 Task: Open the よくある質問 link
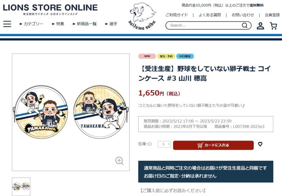click(210, 15)
